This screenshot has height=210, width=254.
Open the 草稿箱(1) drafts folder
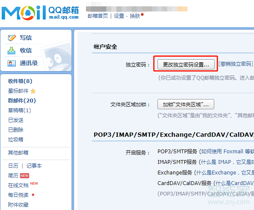19,110
